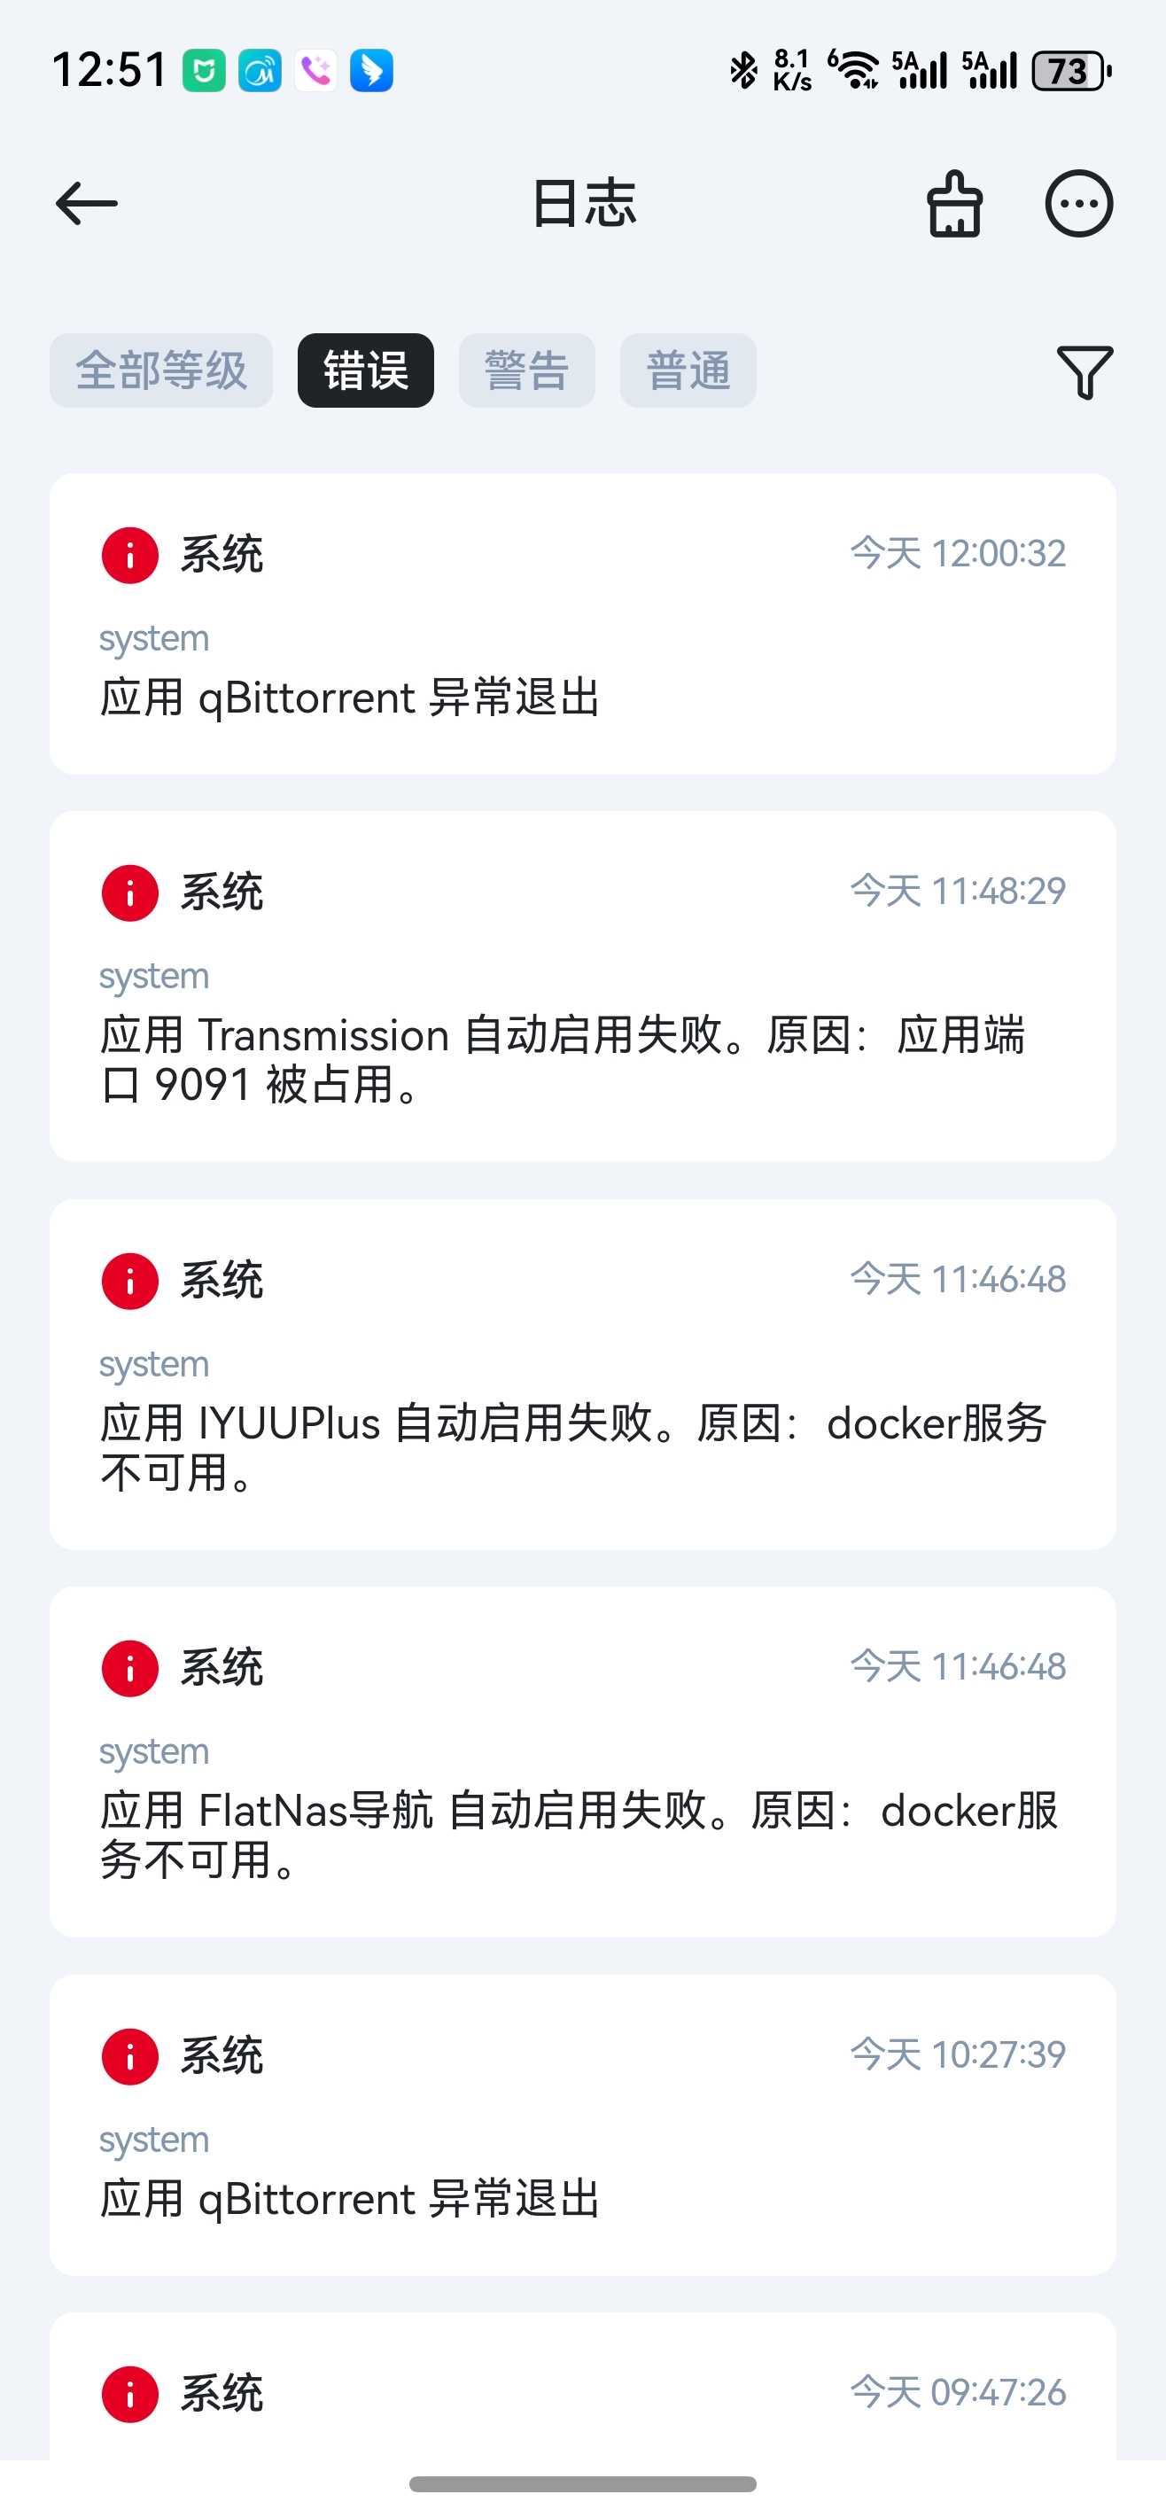Open the qBittorrent 异常退出 log at 12:00:32
Viewport: 1166px width, 2510px height.
350,698
